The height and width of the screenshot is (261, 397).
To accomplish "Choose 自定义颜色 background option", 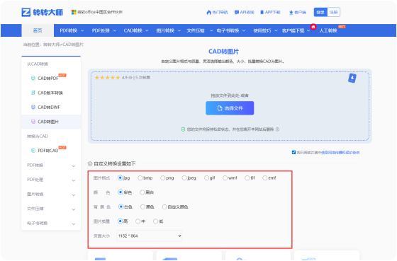I will tap(164, 207).
